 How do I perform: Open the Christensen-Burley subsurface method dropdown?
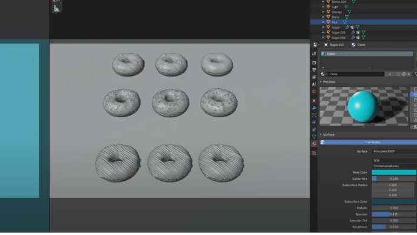(394, 166)
